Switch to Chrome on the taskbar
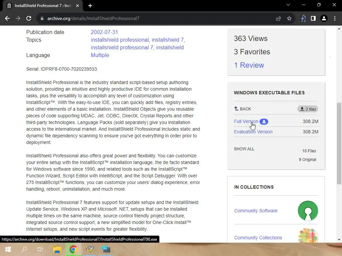 click(x=73, y=249)
